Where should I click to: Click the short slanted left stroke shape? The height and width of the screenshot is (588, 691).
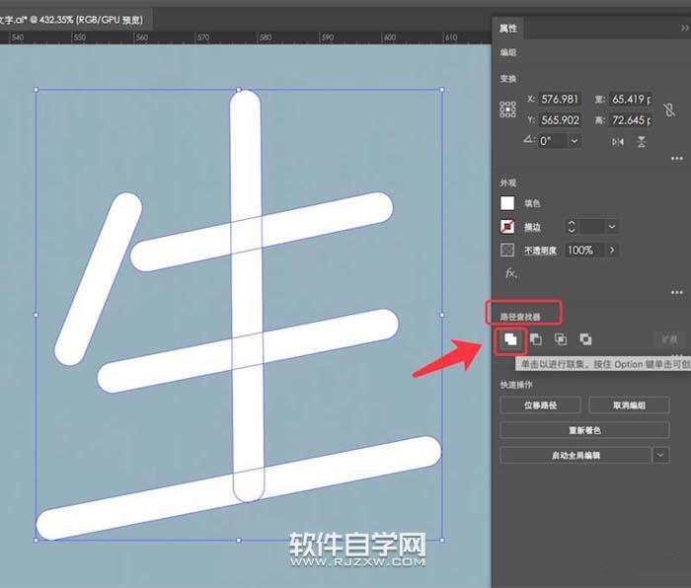[x=98, y=278]
